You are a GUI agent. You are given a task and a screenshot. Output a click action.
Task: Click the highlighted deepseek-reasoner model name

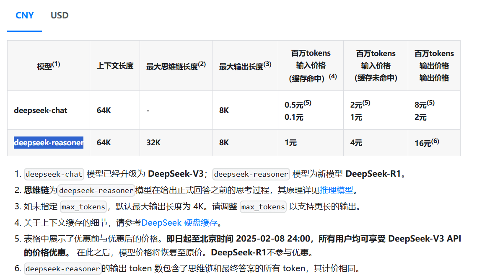pyautogui.click(x=48, y=142)
